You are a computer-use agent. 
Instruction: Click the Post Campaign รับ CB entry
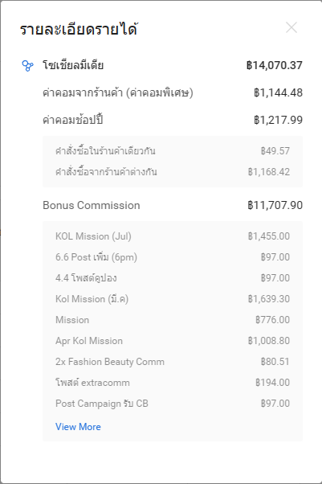click(102, 404)
